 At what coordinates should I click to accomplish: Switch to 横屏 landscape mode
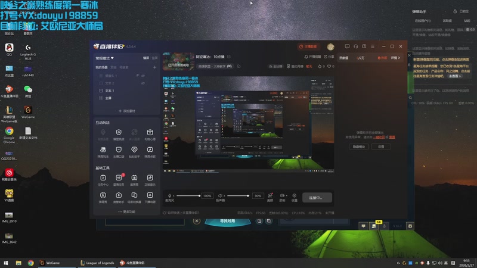click(146, 58)
